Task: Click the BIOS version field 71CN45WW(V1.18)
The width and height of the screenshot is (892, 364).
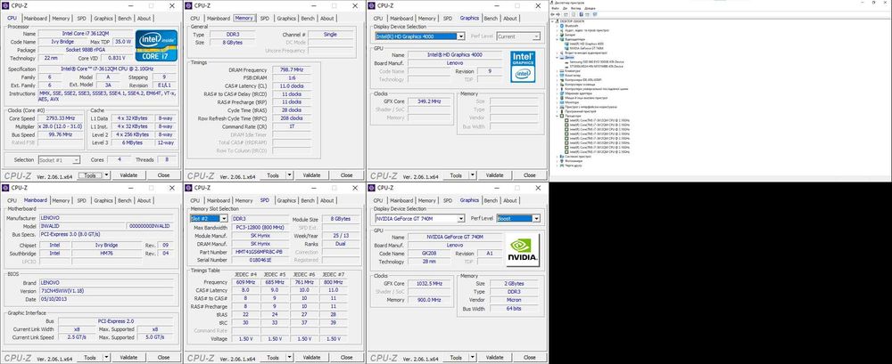Action: point(108,291)
